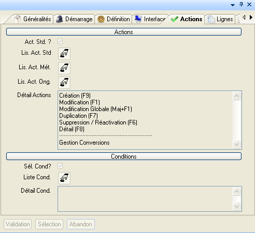This screenshot has height=233, width=255.
Task: Open the Lis. Act. Std list icon
Action: [64, 54]
